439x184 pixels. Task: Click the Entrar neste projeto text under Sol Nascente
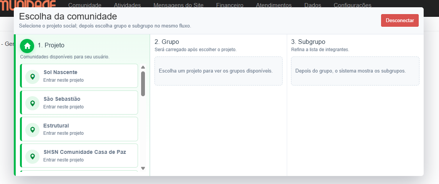[x=64, y=80]
